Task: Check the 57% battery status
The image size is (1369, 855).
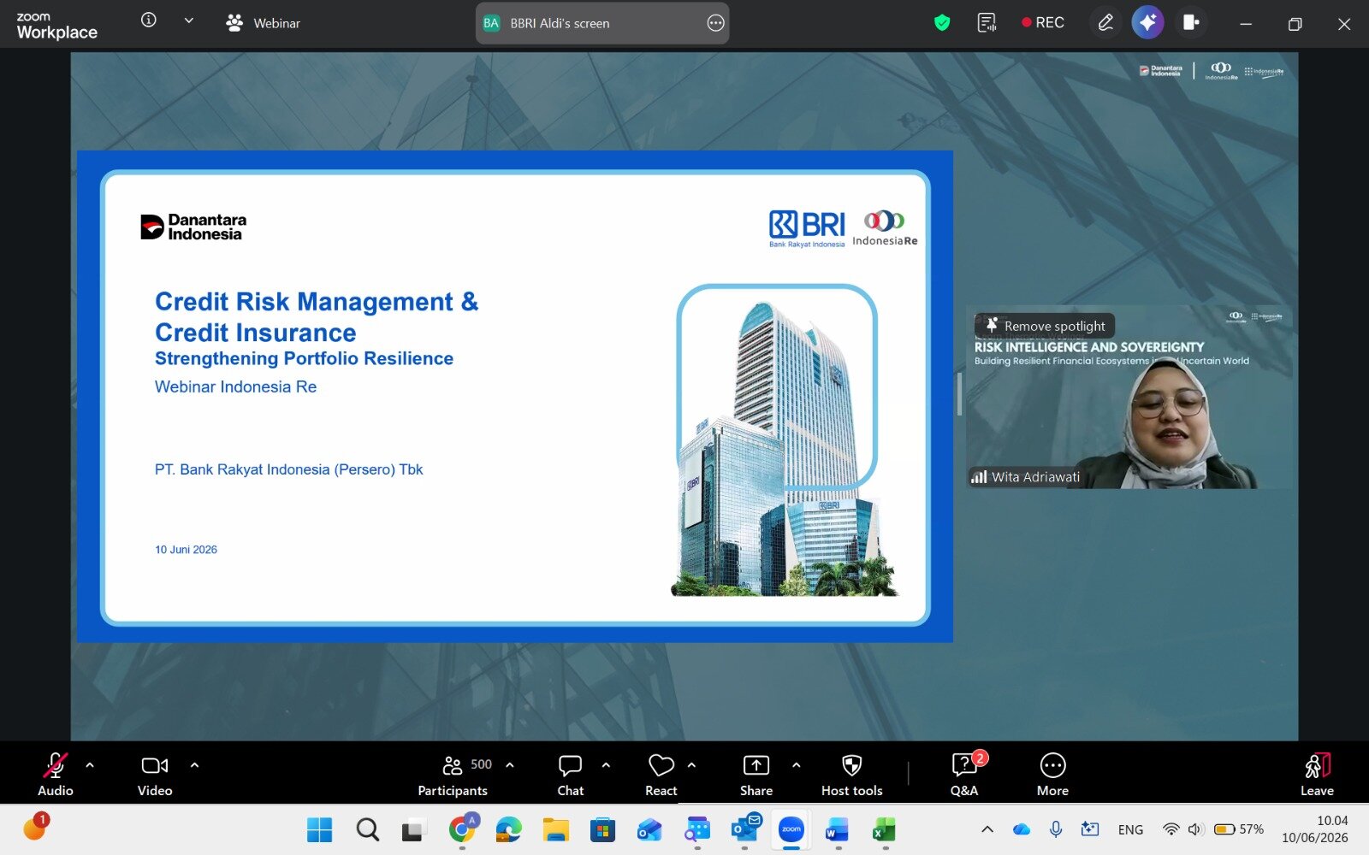Action: click(1239, 829)
